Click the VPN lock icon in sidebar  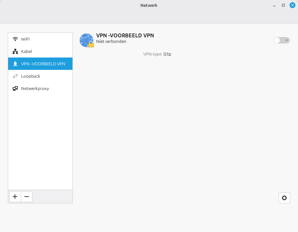click(15, 64)
